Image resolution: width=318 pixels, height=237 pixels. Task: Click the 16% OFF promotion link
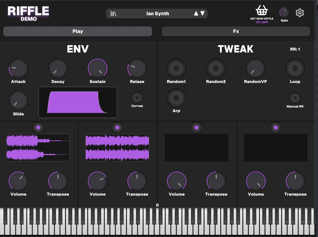pos(261,22)
